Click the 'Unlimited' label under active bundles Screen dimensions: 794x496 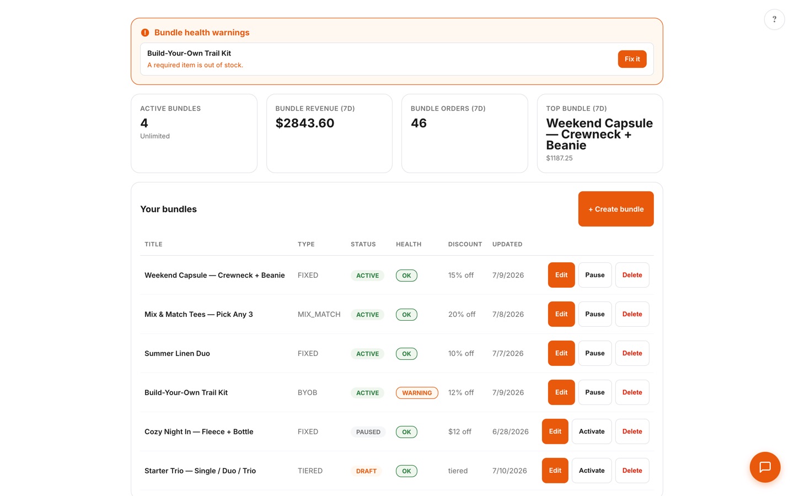pyautogui.click(x=155, y=136)
